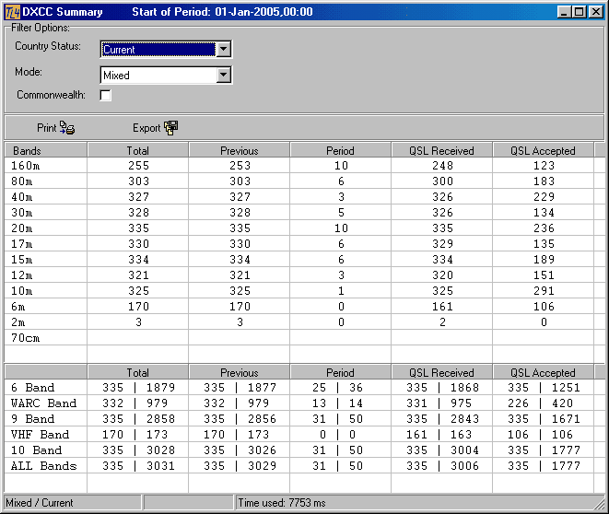Select the 10 Band summary row label
The height and width of the screenshot is (514, 609).
point(36,450)
